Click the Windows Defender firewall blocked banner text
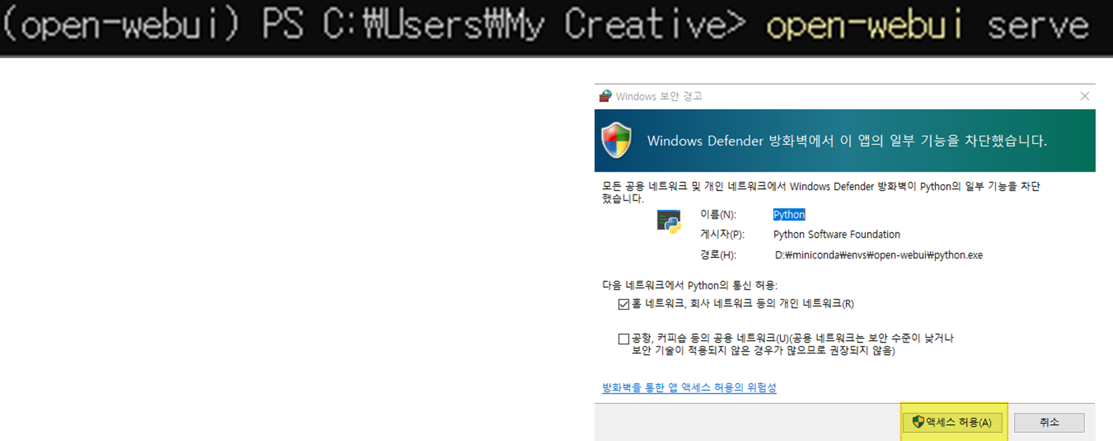This screenshot has height=441, width=1113. click(847, 141)
